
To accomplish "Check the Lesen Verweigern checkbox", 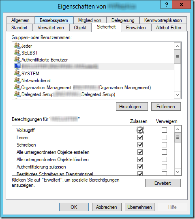I will click(x=164, y=138).
